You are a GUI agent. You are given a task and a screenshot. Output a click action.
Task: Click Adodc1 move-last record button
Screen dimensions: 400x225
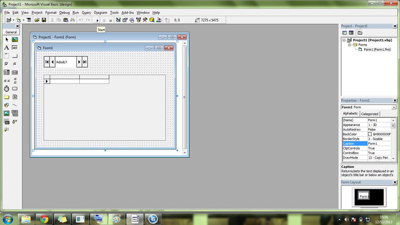[x=85, y=62]
